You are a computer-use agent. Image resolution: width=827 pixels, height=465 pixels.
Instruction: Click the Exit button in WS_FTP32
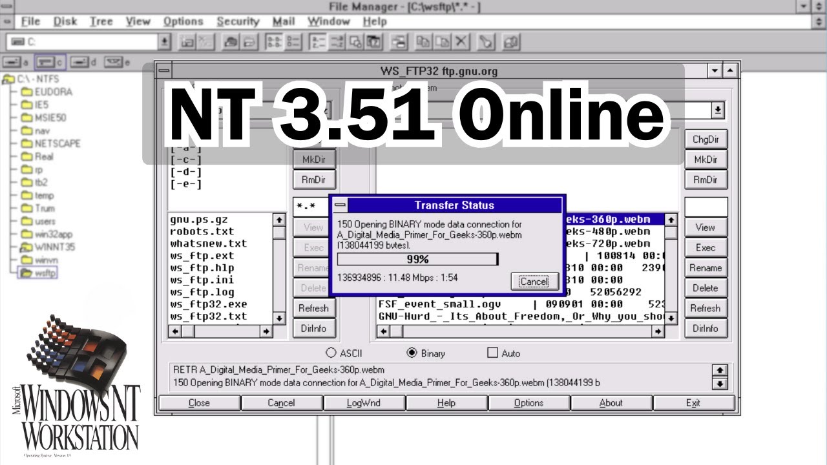693,403
